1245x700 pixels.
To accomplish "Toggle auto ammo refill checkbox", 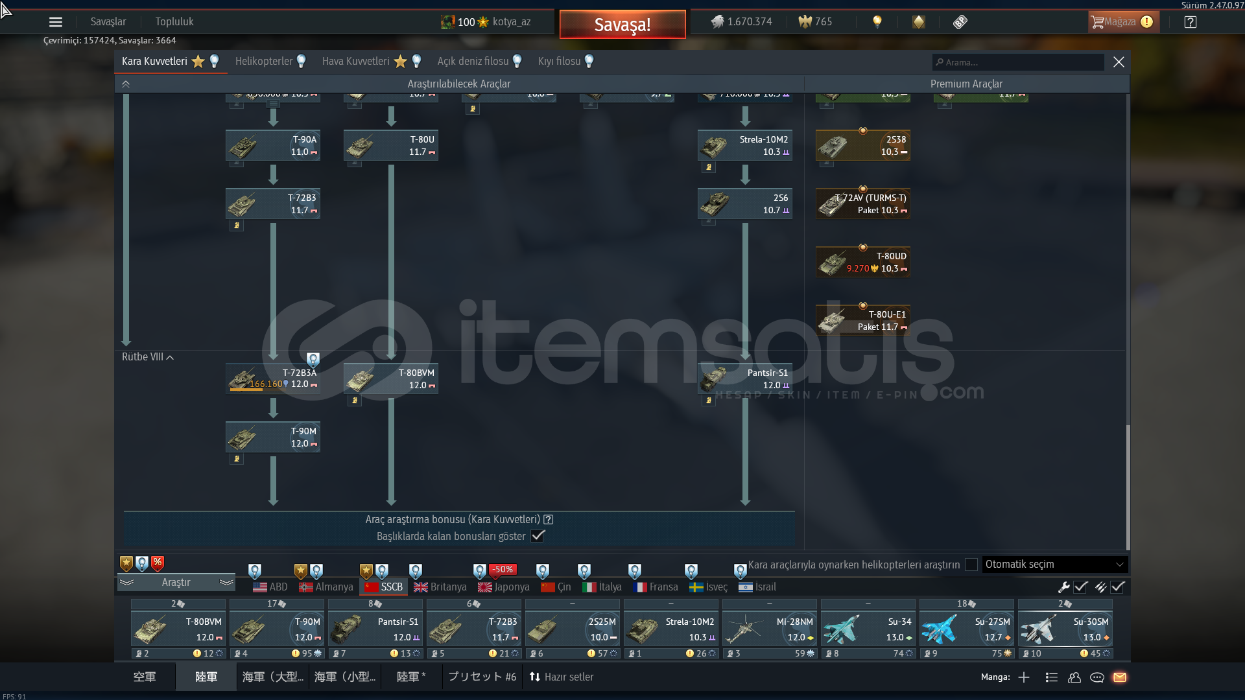I will pos(1117,587).
